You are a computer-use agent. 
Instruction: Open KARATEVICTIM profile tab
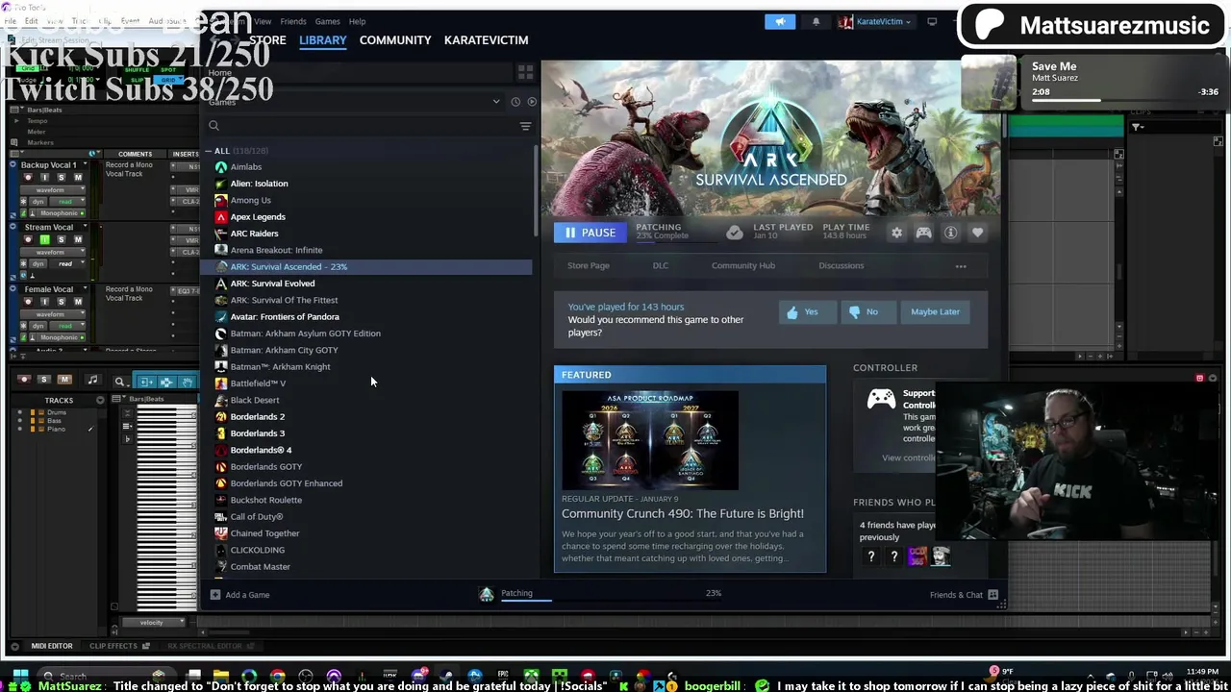(x=487, y=40)
